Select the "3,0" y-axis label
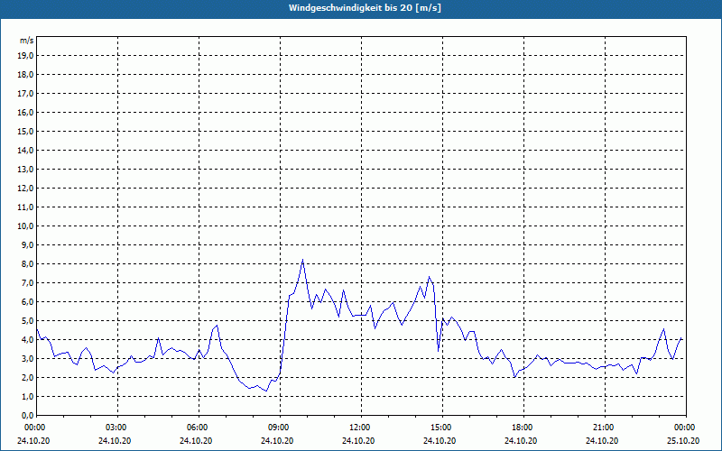722x451 pixels. click(27, 358)
